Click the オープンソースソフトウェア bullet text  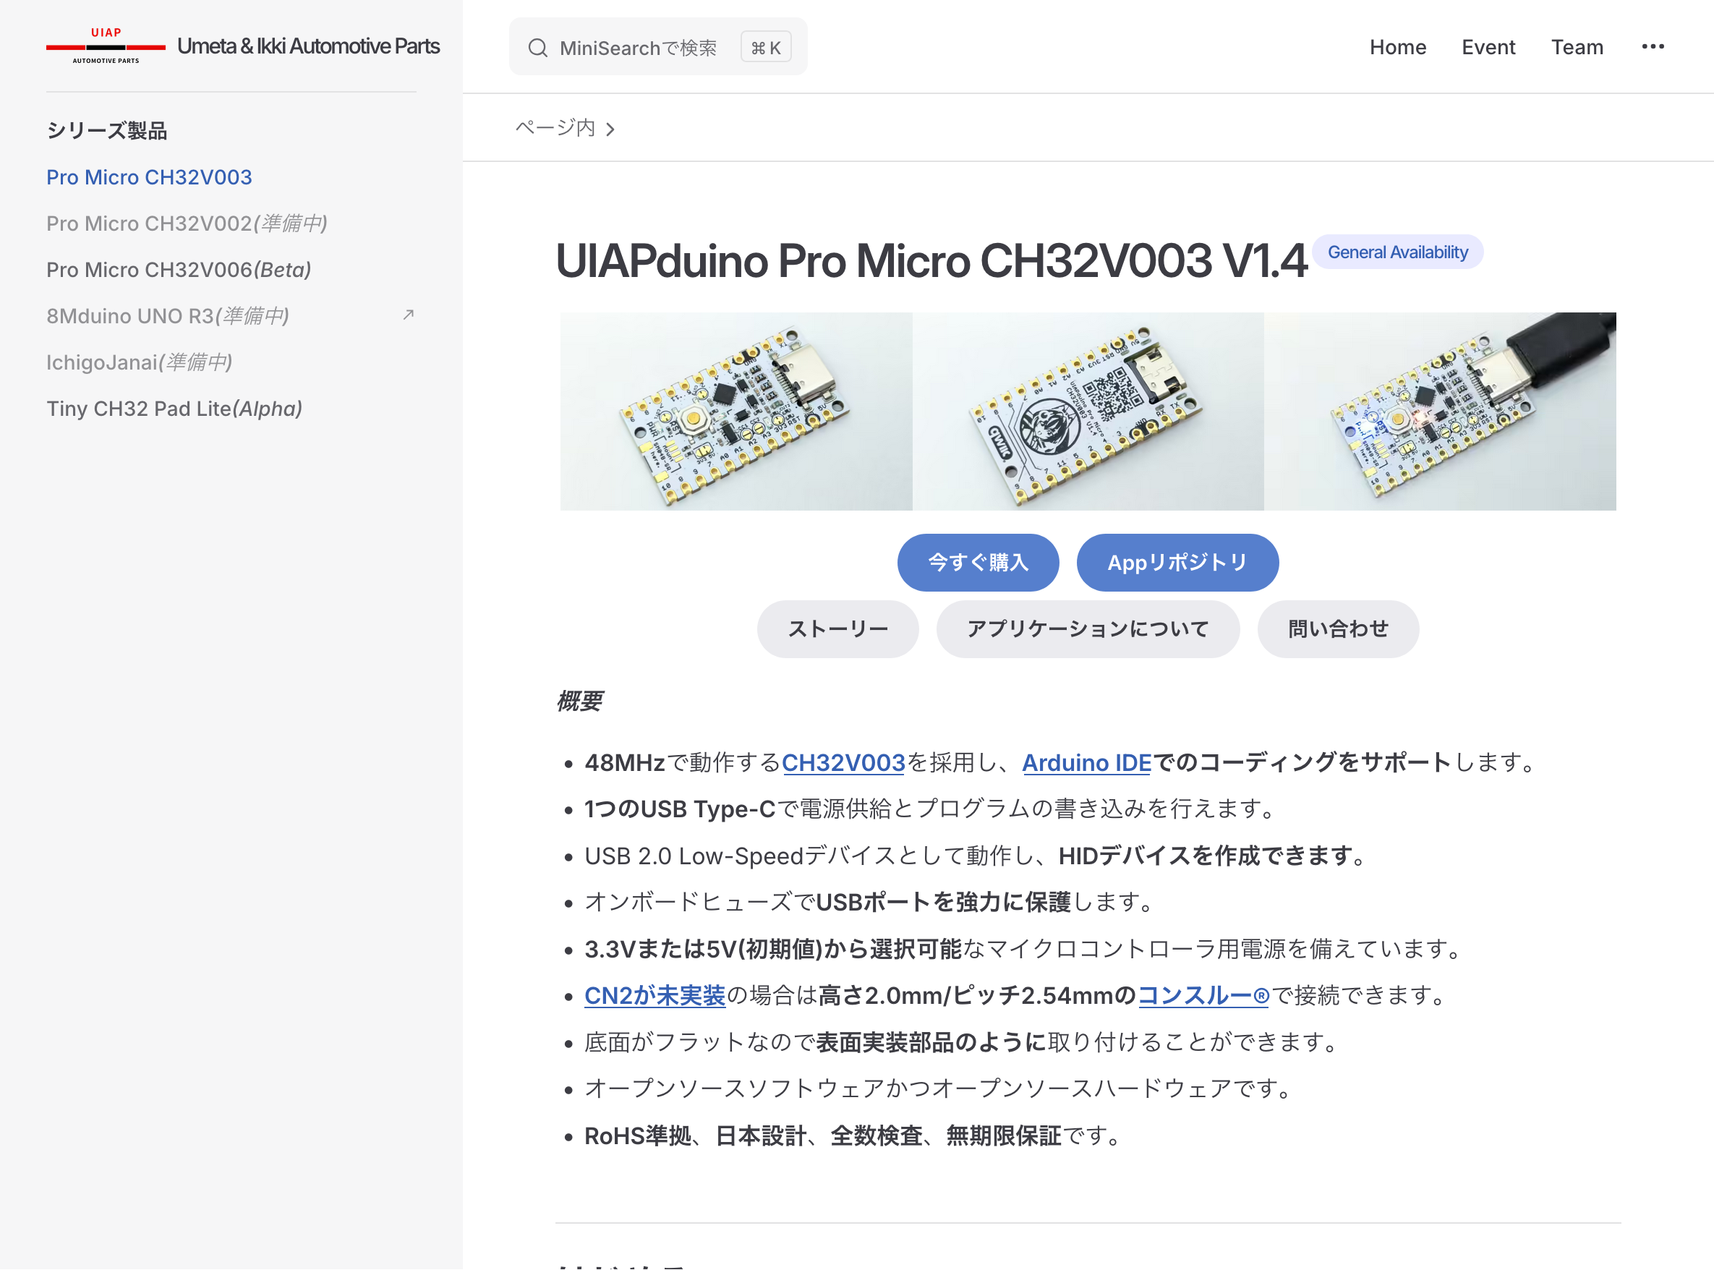pyautogui.click(x=939, y=1088)
